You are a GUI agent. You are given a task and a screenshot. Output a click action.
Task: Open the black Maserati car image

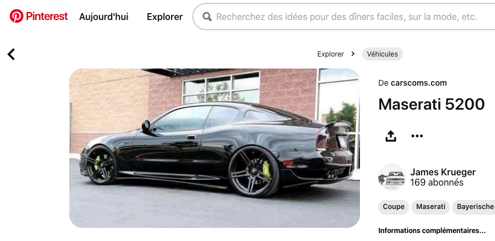(215, 148)
